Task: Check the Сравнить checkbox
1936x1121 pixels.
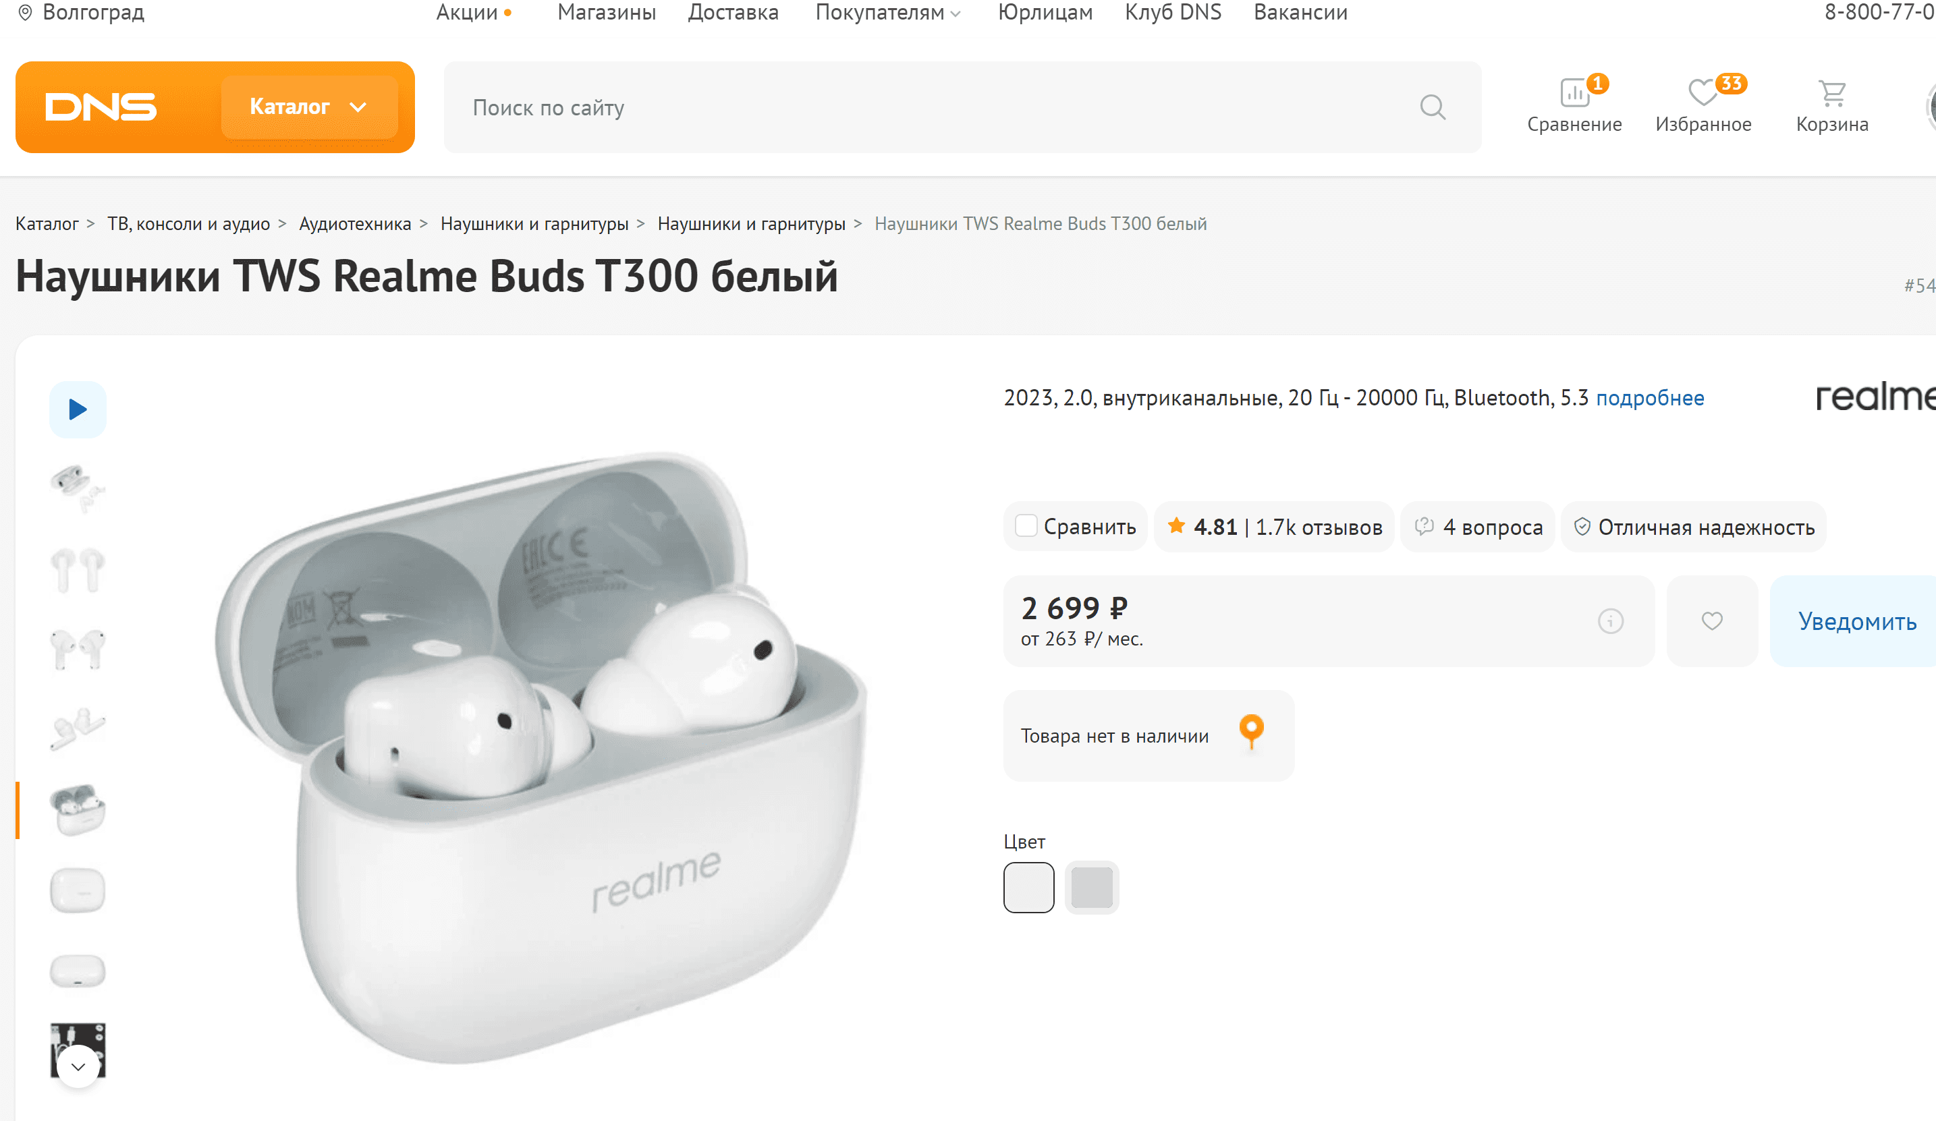Action: 1026,526
